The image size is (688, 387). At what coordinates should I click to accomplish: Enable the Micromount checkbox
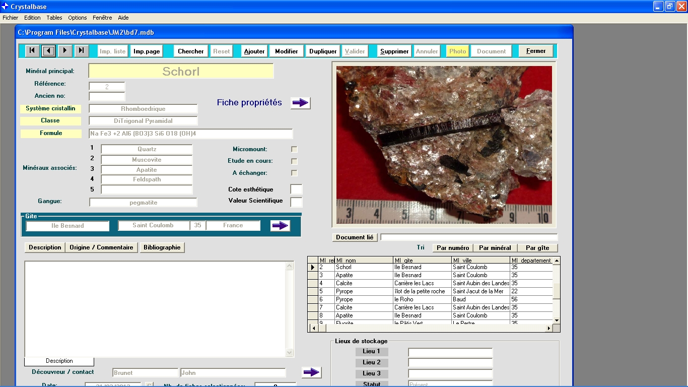point(294,150)
